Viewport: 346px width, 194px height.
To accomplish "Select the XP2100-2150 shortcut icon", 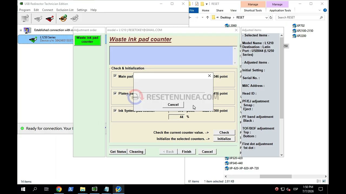I will click(x=294, y=31).
